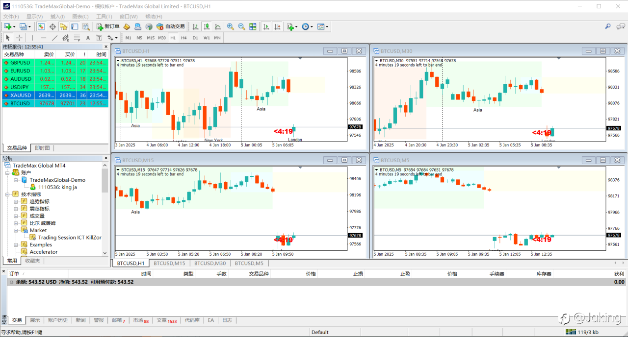628x337 pixels.
Task: Switch timeframe to M5
Action: pyautogui.click(x=139, y=38)
